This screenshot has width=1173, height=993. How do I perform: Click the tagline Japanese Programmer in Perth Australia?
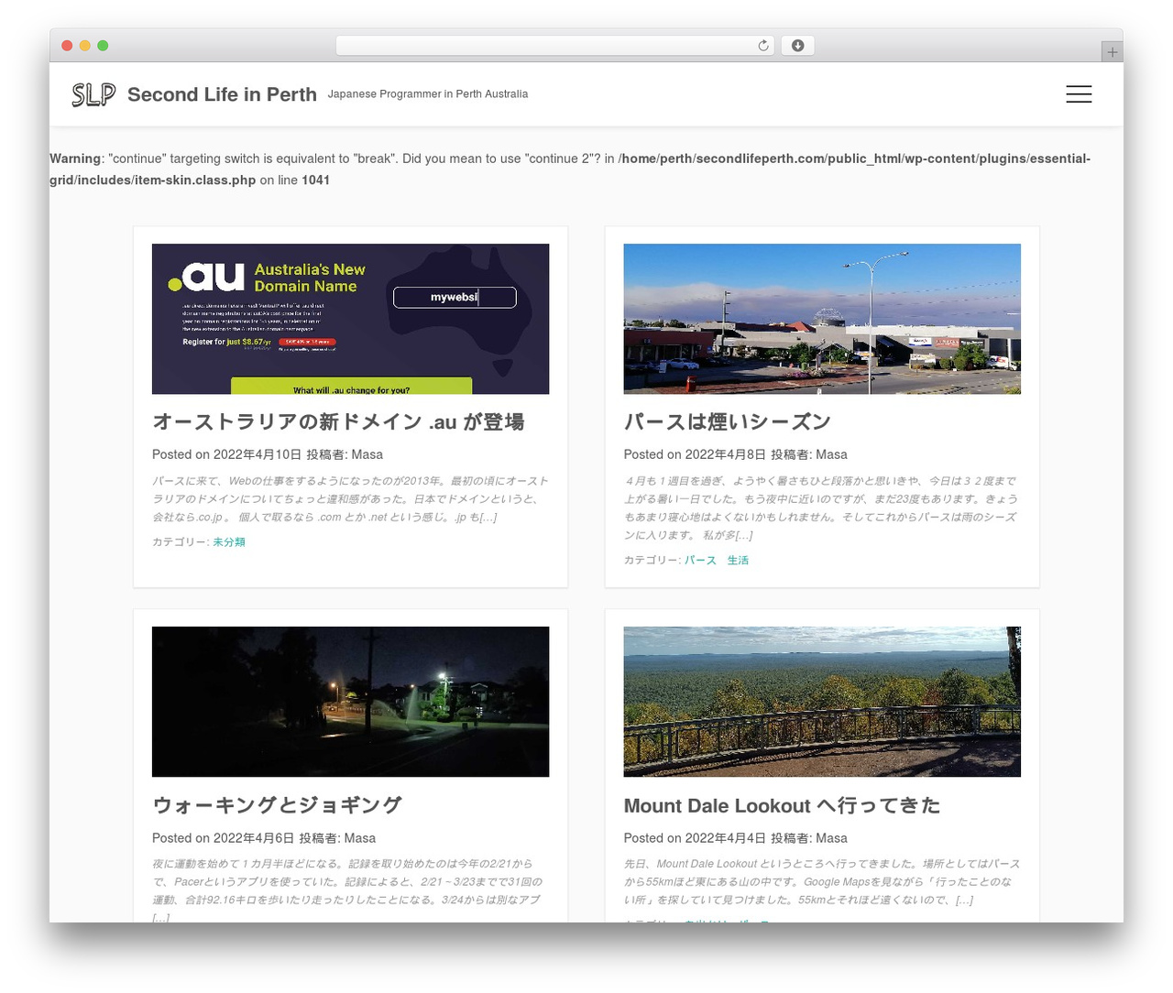(x=428, y=94)
